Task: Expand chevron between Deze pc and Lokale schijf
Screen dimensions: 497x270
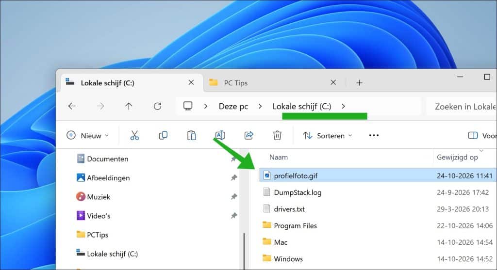Action: [x=260, y=106]
